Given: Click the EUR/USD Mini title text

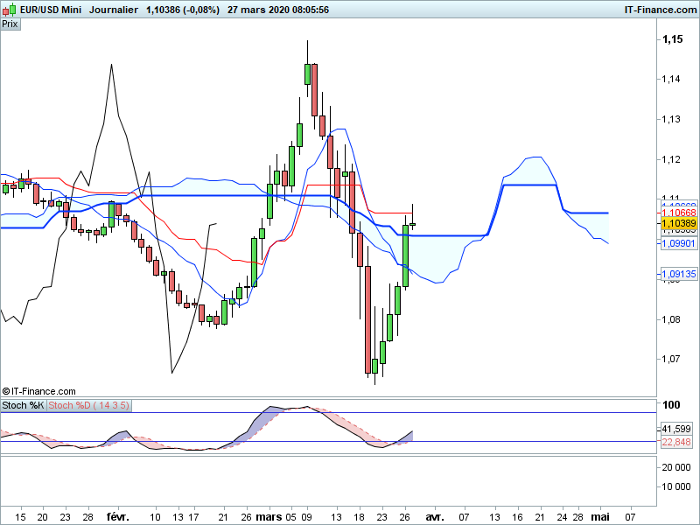Looking at the screenshot, I should pyautogui.click(x=51, y=10).
